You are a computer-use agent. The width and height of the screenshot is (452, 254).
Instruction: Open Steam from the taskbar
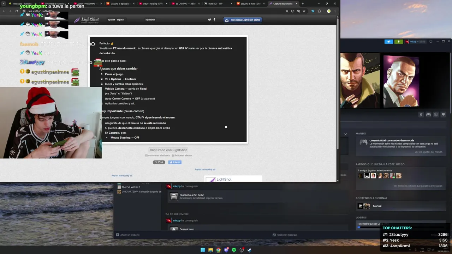[x=249, y=250]
